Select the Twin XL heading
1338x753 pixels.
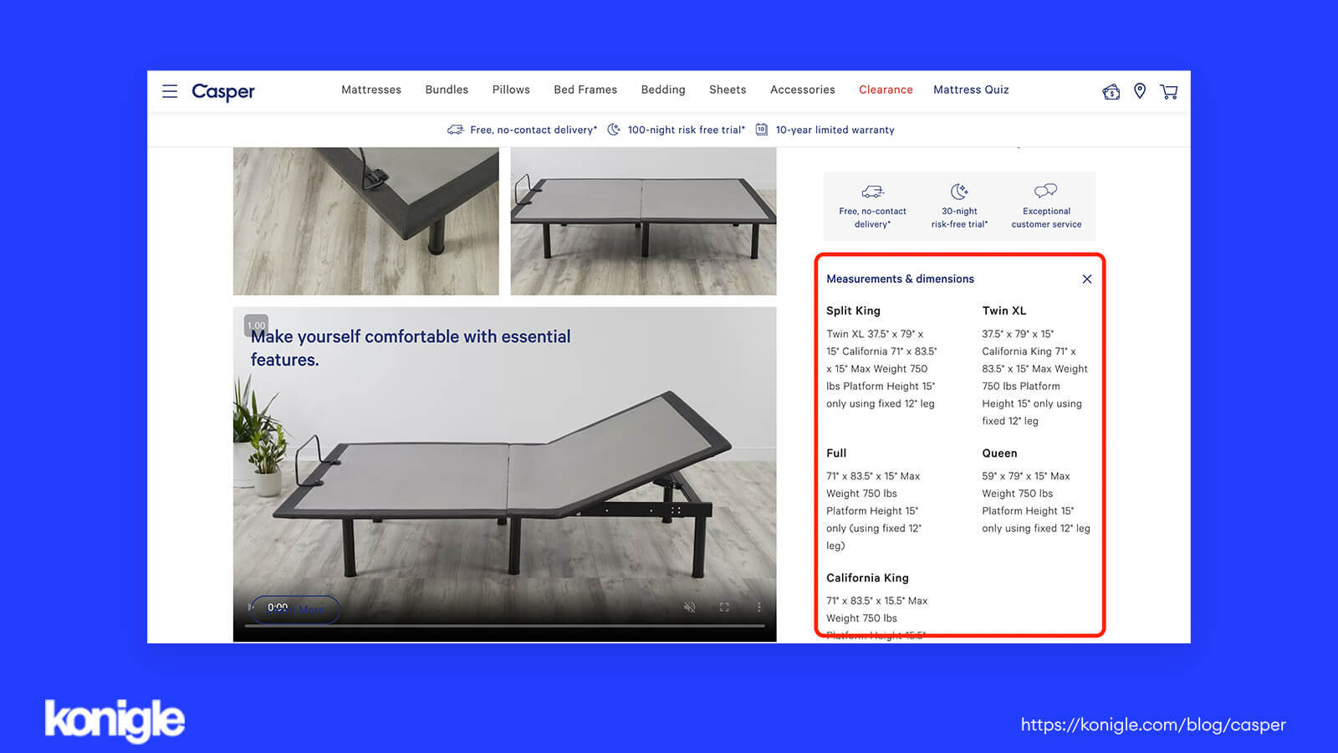tap(1004, 310)
